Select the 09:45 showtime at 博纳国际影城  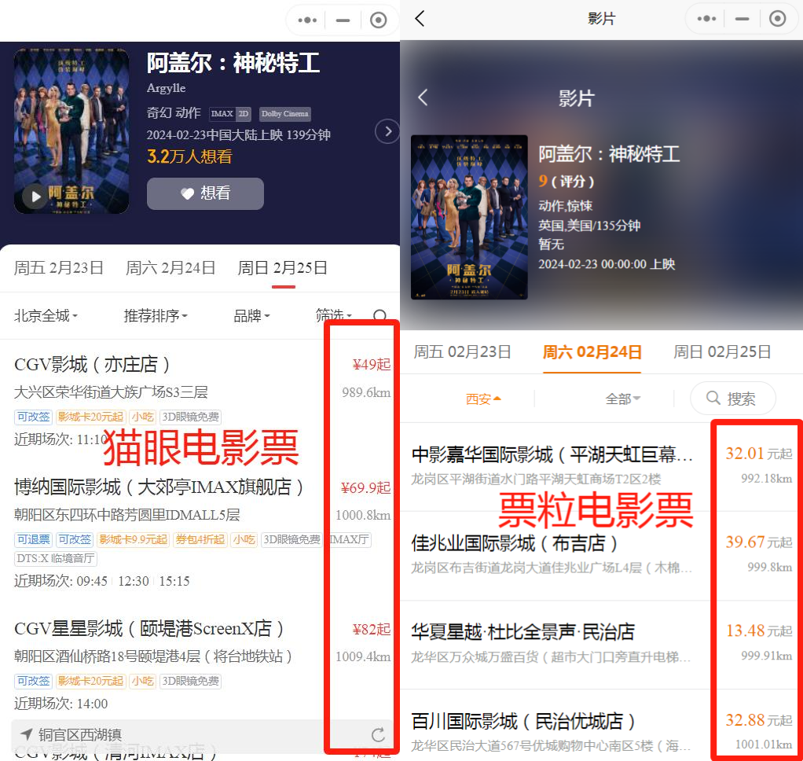pos(92,581)
